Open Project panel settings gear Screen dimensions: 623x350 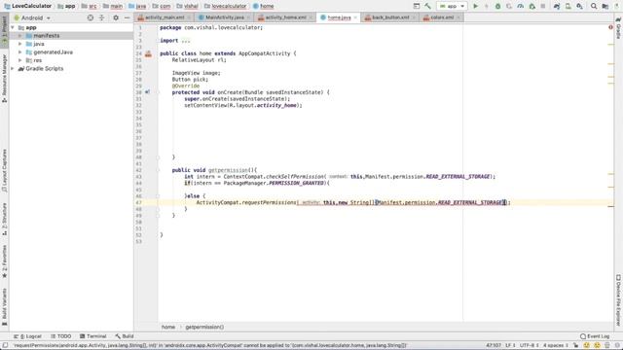116,17
